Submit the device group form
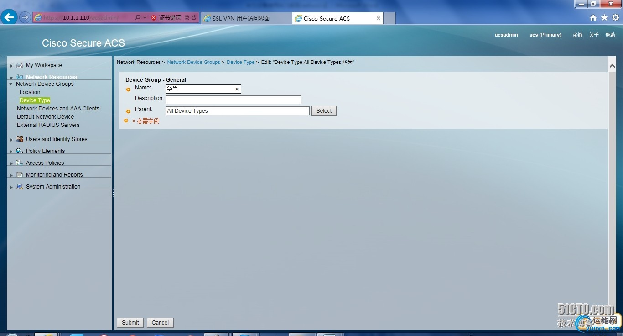 point(130,323)
